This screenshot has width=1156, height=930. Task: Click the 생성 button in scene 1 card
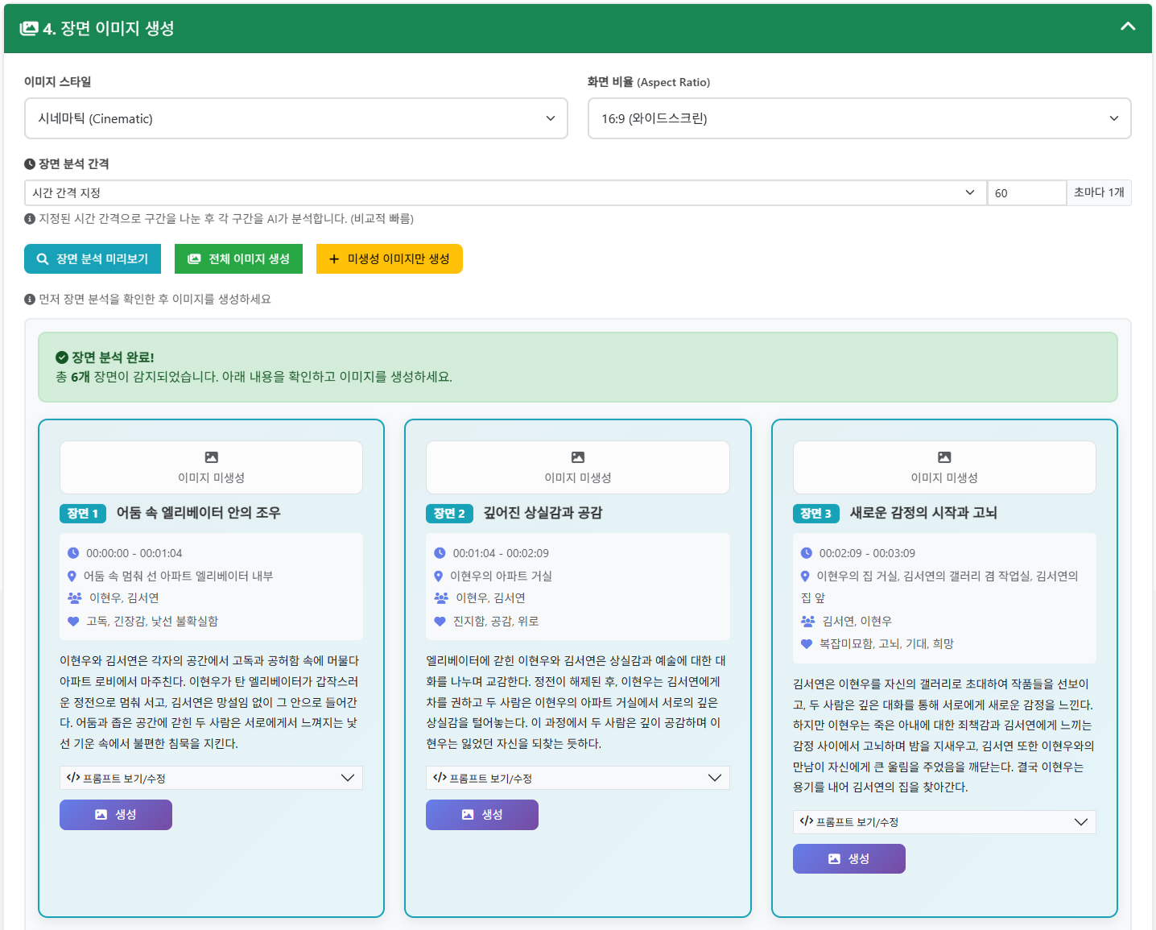pyautogui.click(x=116, y=815)
